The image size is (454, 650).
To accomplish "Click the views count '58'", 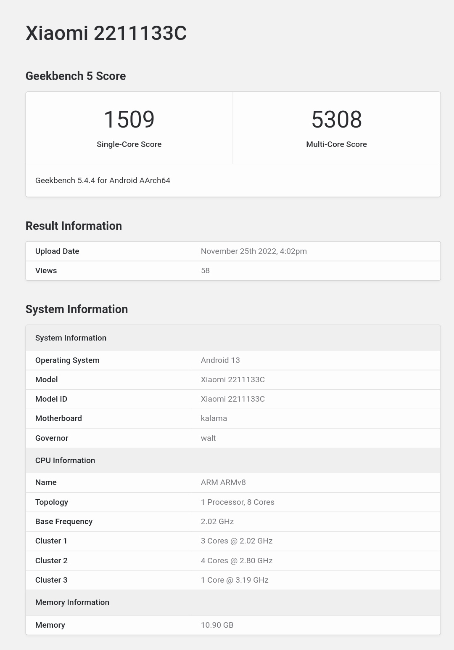I will 205,271.
